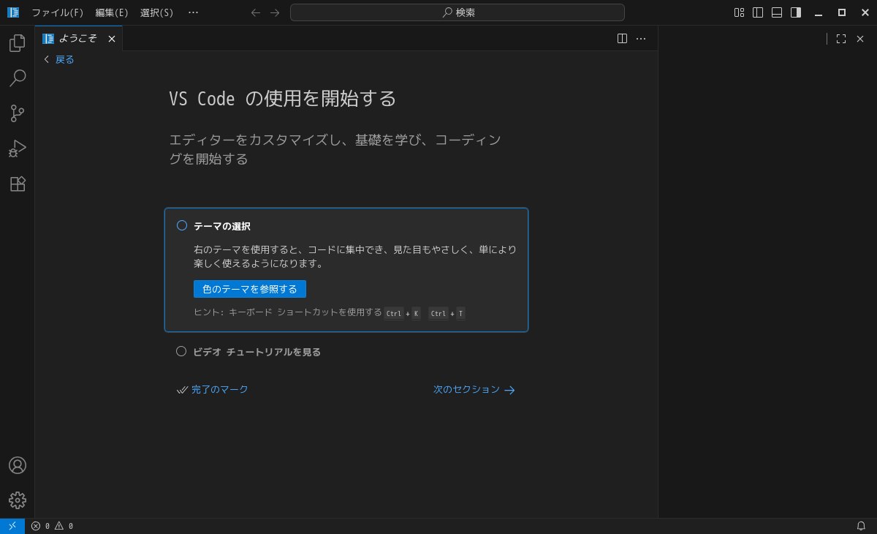Mark the テーマの選択 step circle as done
Image resolution: width=877 pixels, height=534 pixels.
(x=182, y=225)
